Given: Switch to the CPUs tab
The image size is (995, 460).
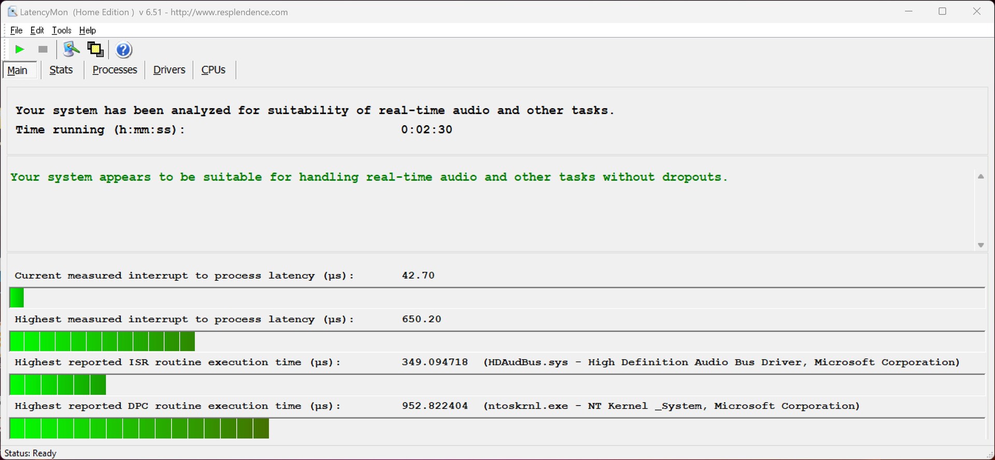Looking at the screenshot, I should click(x=214, y=70).
